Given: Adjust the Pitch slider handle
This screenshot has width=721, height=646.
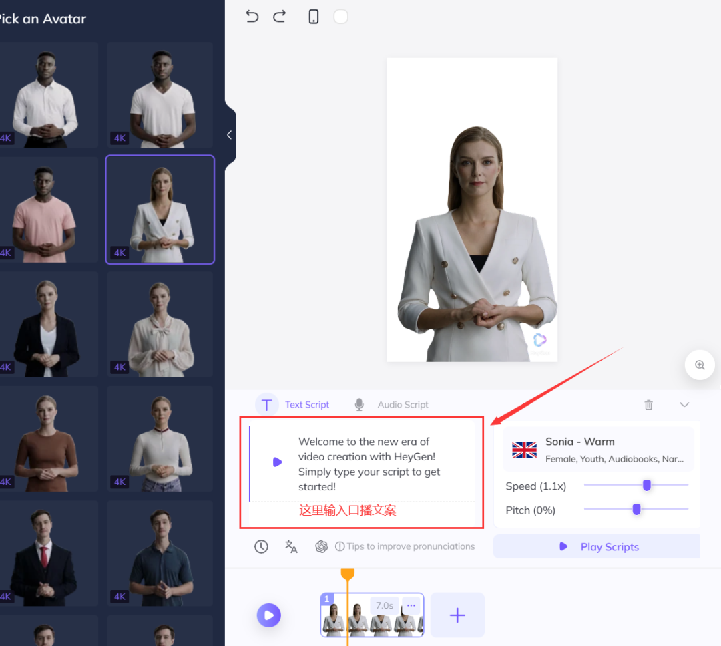Looking at the screenshot, I should click(x=636, y=509).
